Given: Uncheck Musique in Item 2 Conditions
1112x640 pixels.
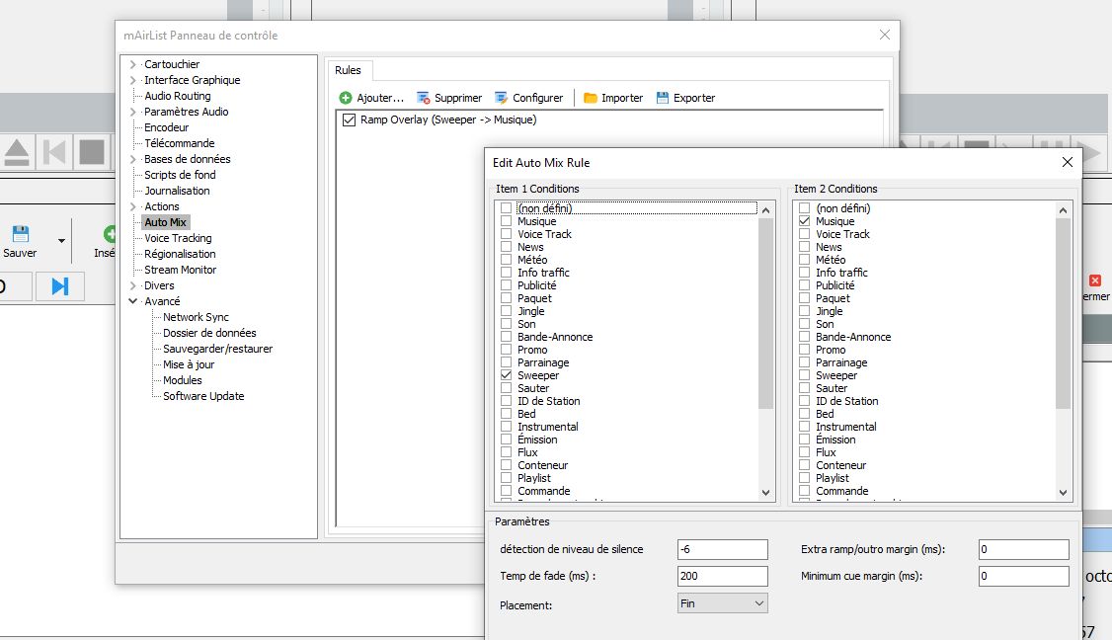Looking at the screenshot, I should pos(805,221).
